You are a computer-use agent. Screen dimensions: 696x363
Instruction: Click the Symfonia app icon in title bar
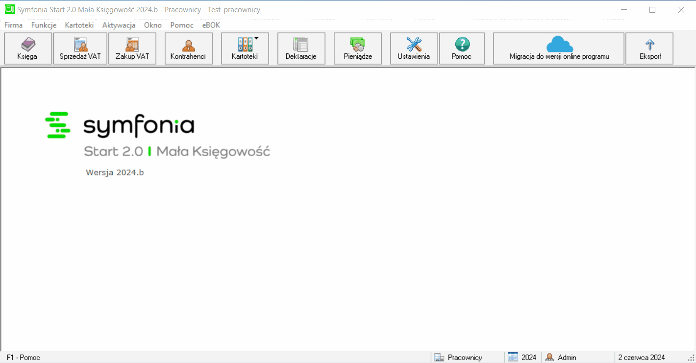coord(9,9)
